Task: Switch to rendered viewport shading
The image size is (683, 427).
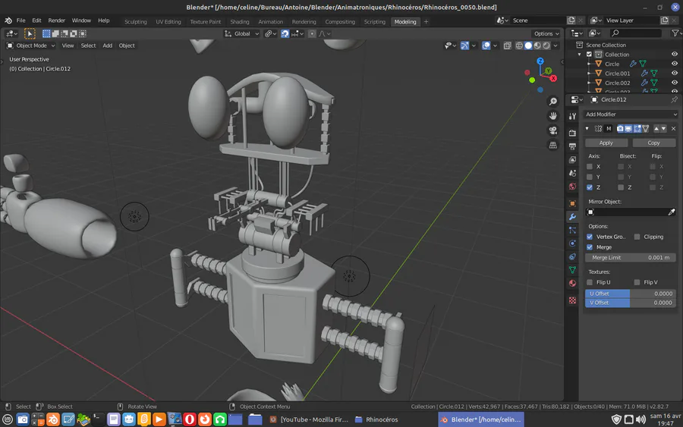Action: coord(546,46)
